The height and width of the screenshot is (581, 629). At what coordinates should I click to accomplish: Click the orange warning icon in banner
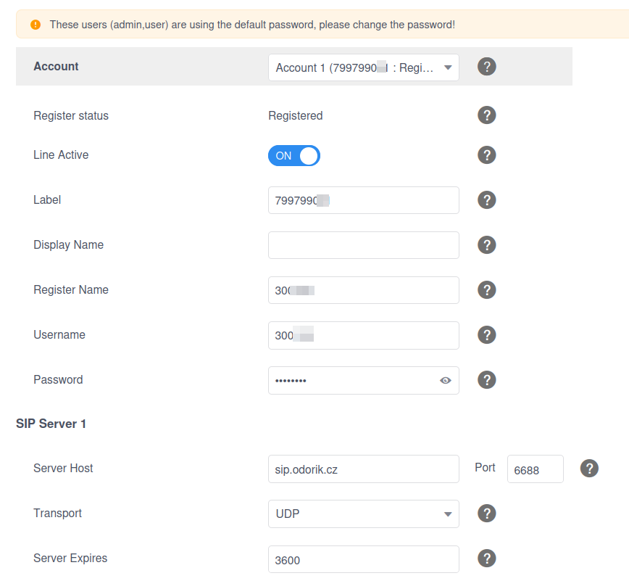pos(36,25)
